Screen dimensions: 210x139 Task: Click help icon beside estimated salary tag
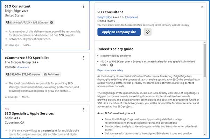point(51,22)
